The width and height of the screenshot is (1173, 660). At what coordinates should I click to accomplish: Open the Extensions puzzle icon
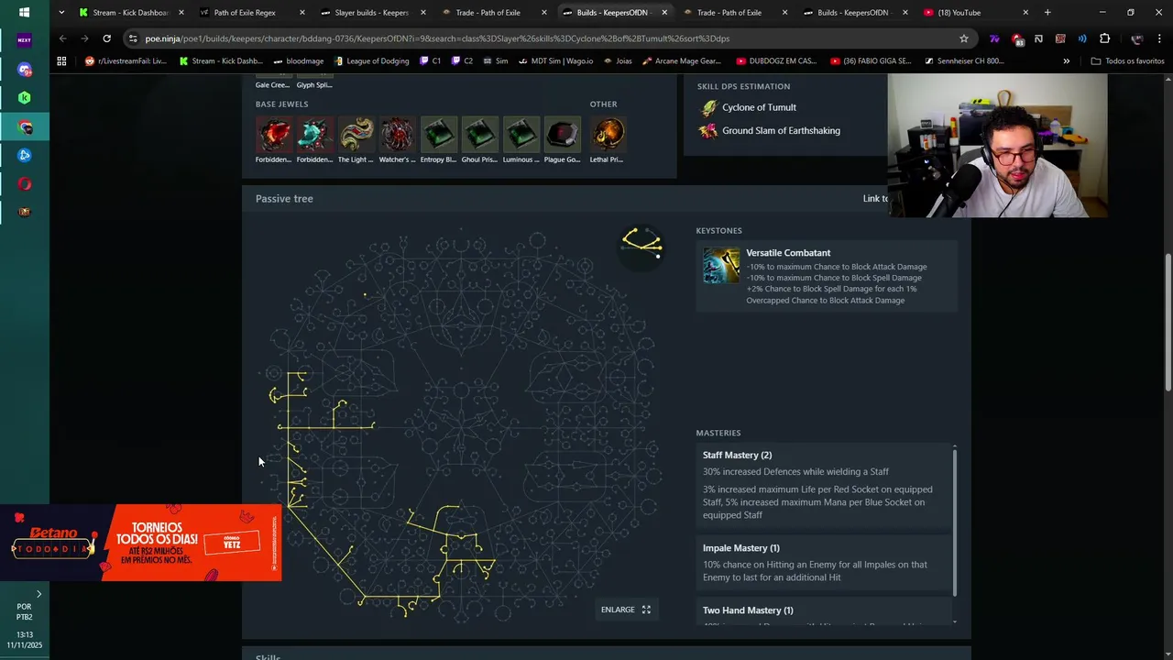pyautogui.click(x=1104, y=38)
